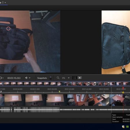Screen dimensions: 130x130
Task: Open the zoom level dropdown arrow
Action: point(69,78)
